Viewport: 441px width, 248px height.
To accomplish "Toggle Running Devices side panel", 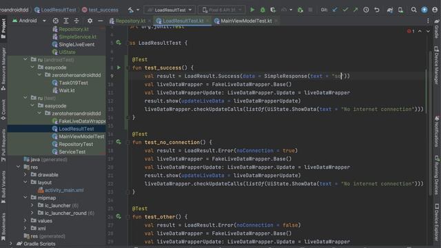I will click(437, 176).
